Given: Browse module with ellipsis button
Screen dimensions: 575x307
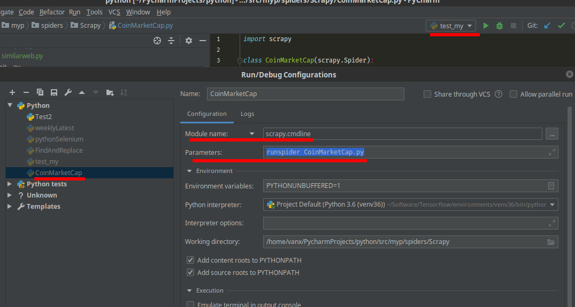Looking at the screenshot, I should click(552, 134).
